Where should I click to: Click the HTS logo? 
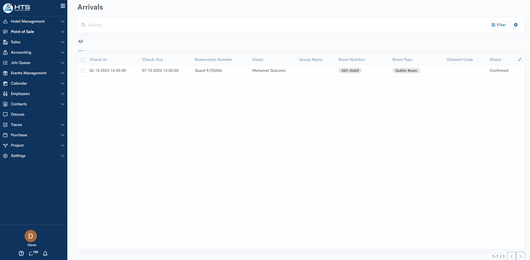pos(17,8)
